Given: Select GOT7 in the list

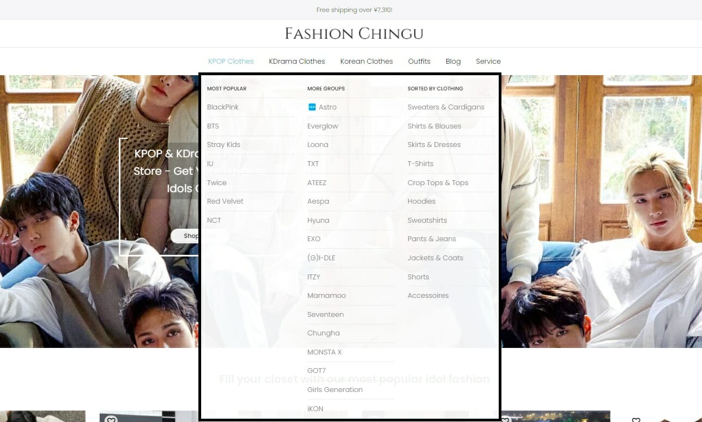Looking at the screenshot, I should [317, 371].
